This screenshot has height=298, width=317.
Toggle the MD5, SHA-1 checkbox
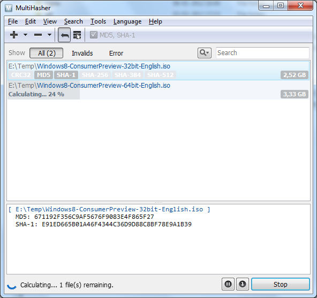pos(94,35)
